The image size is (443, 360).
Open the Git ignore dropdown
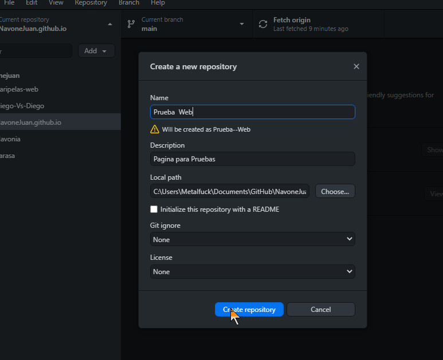click(253, 239)
